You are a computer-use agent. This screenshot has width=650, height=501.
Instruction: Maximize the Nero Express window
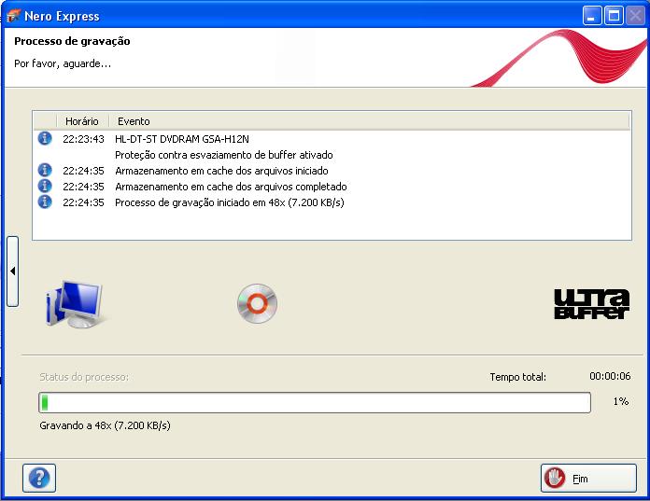click(614, 16)
